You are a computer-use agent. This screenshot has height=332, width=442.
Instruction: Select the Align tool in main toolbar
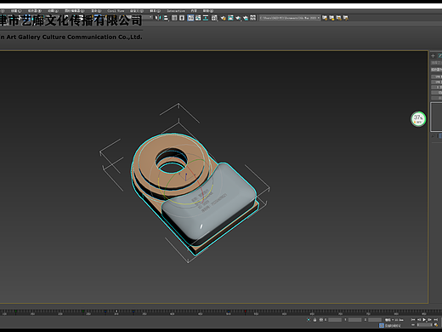tap(166, 18)
